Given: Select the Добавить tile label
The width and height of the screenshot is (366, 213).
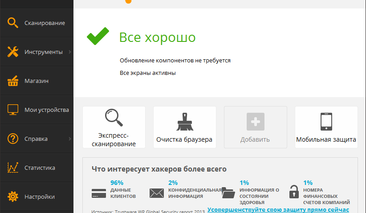Looking at the screenshot, I should tap(255, 139).
